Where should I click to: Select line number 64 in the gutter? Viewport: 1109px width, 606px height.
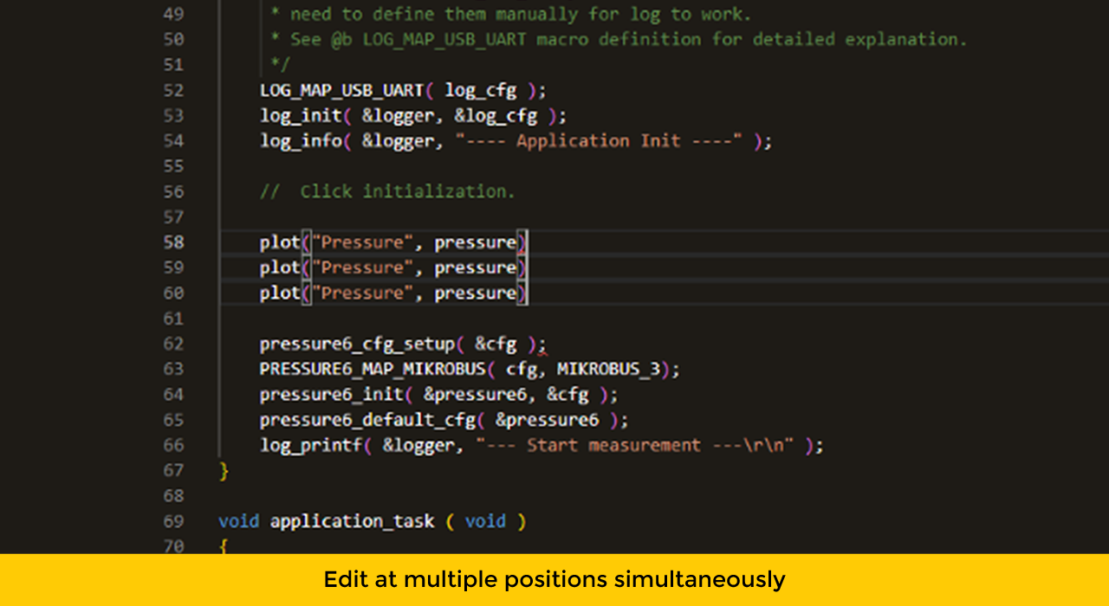[x=173, y=395]
